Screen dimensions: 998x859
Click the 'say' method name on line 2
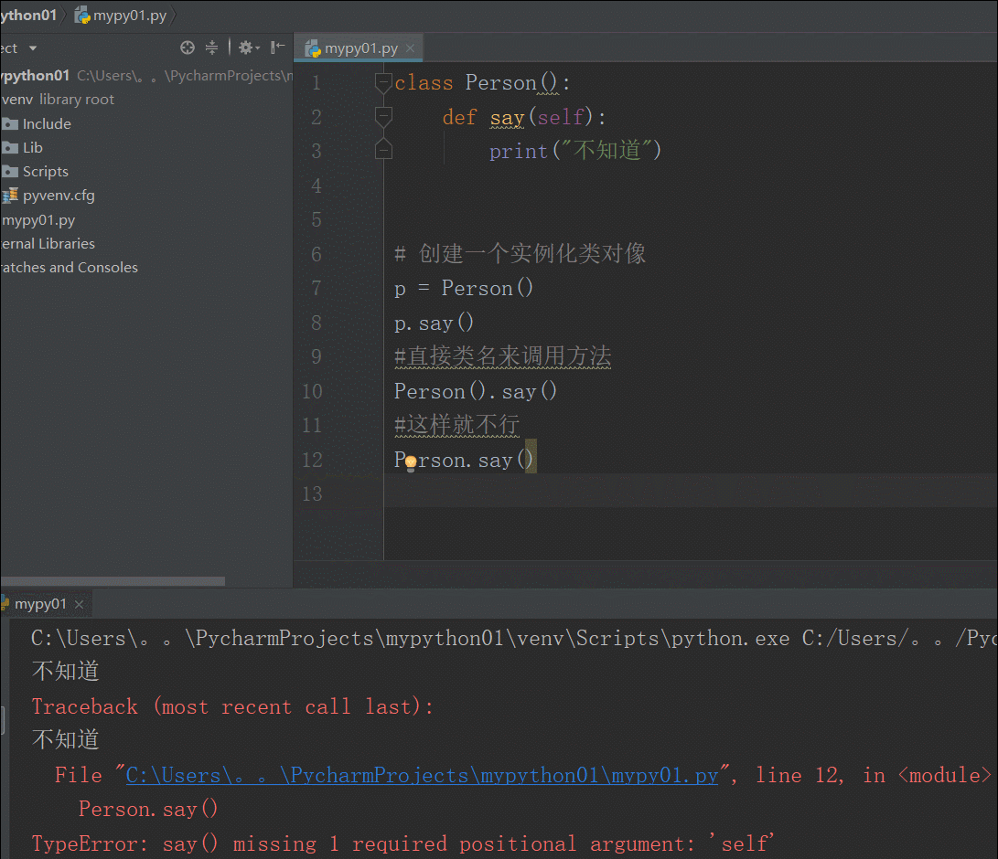508,118
